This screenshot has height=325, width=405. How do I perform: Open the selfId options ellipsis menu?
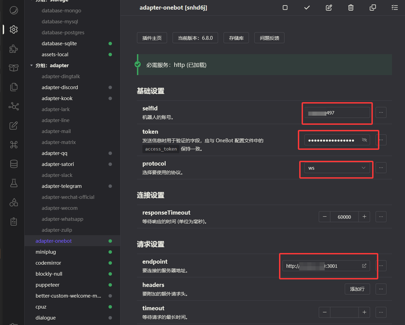point(381,112)
